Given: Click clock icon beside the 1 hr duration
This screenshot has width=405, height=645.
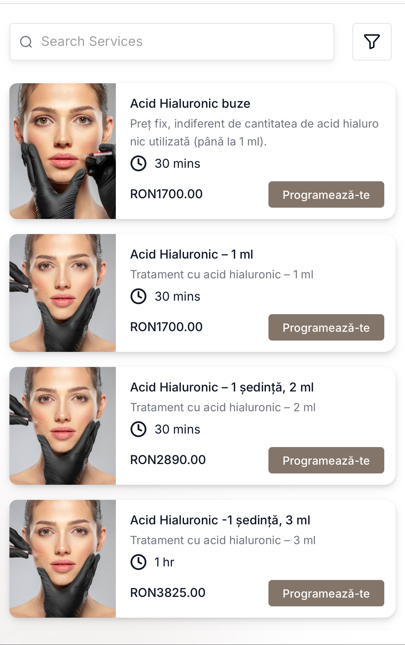Looking at the screenshot, I should (x=138, y=562).
